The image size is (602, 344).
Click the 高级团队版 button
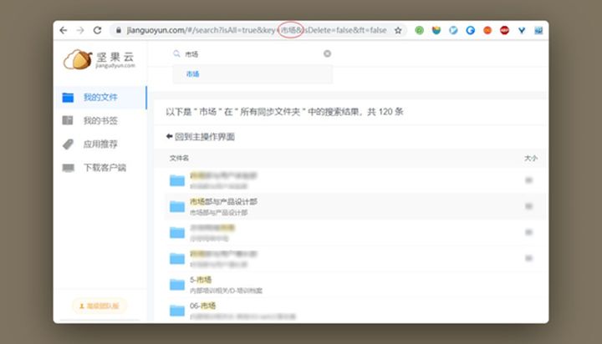point(99,306)
